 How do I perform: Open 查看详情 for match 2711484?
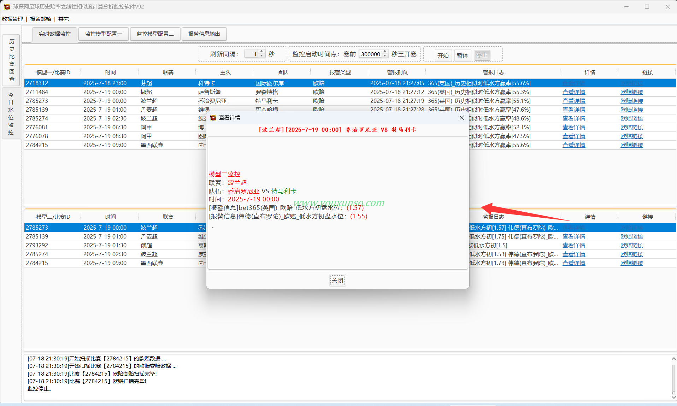pos(574,92)
